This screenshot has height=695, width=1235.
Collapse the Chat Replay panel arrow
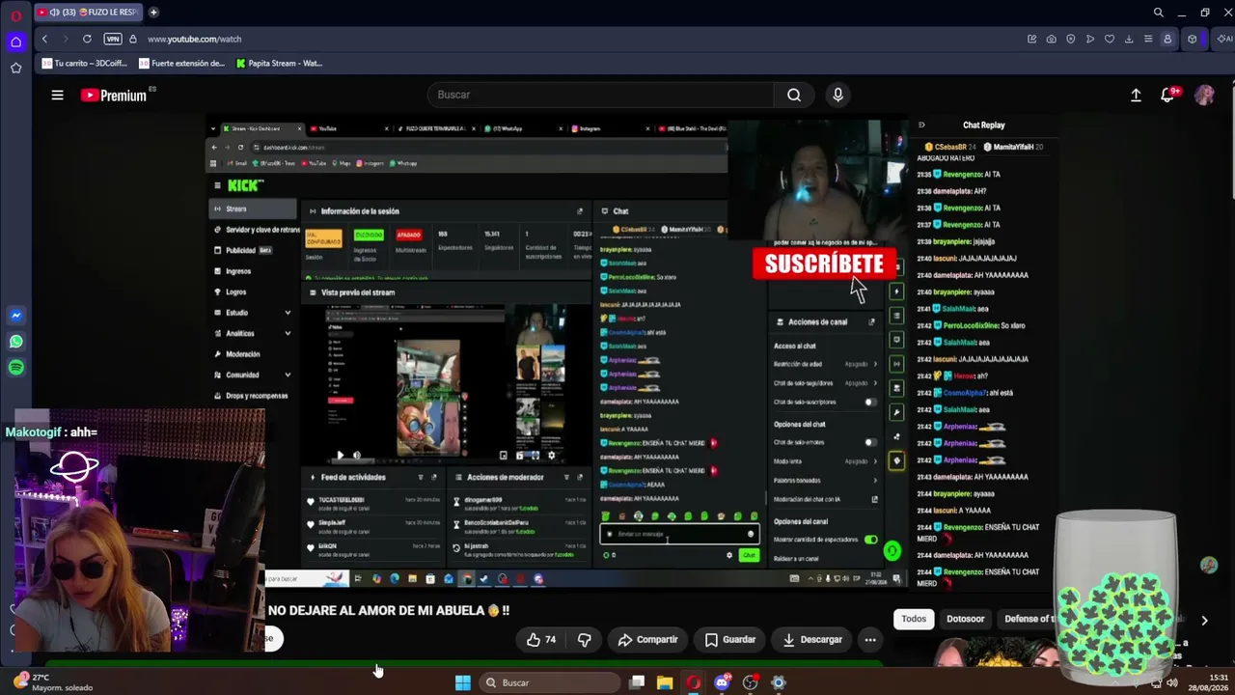point(920,125)
